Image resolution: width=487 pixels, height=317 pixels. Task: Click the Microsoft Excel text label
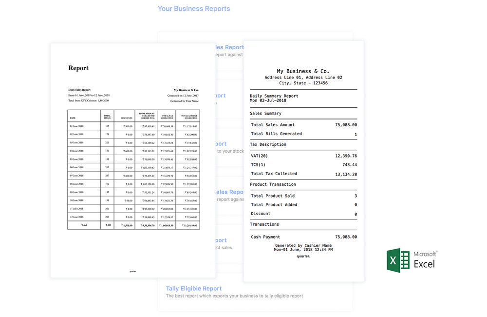(425, 260)
